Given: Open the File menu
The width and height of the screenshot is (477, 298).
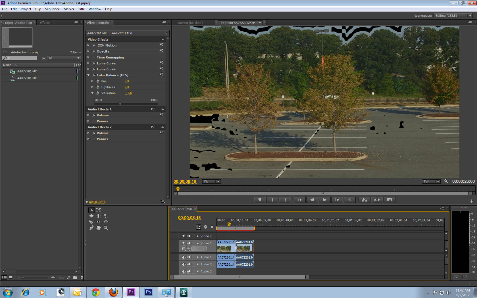Looking at the screenshot, I should (5, 9).
